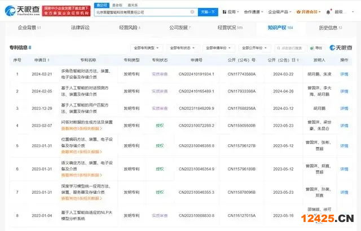Screen dimensions: 361x231
Task: Click inventor names 胡月鹏、朱凌 in row 1
Action: pos(319,74)
